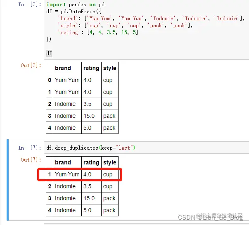Click index '4' in Out[3] table
The image size is (249, 225).
[50, 128]
